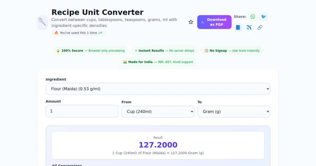Open the Ingredient dropdown
316x166 pixels.
tap(158, 89)
